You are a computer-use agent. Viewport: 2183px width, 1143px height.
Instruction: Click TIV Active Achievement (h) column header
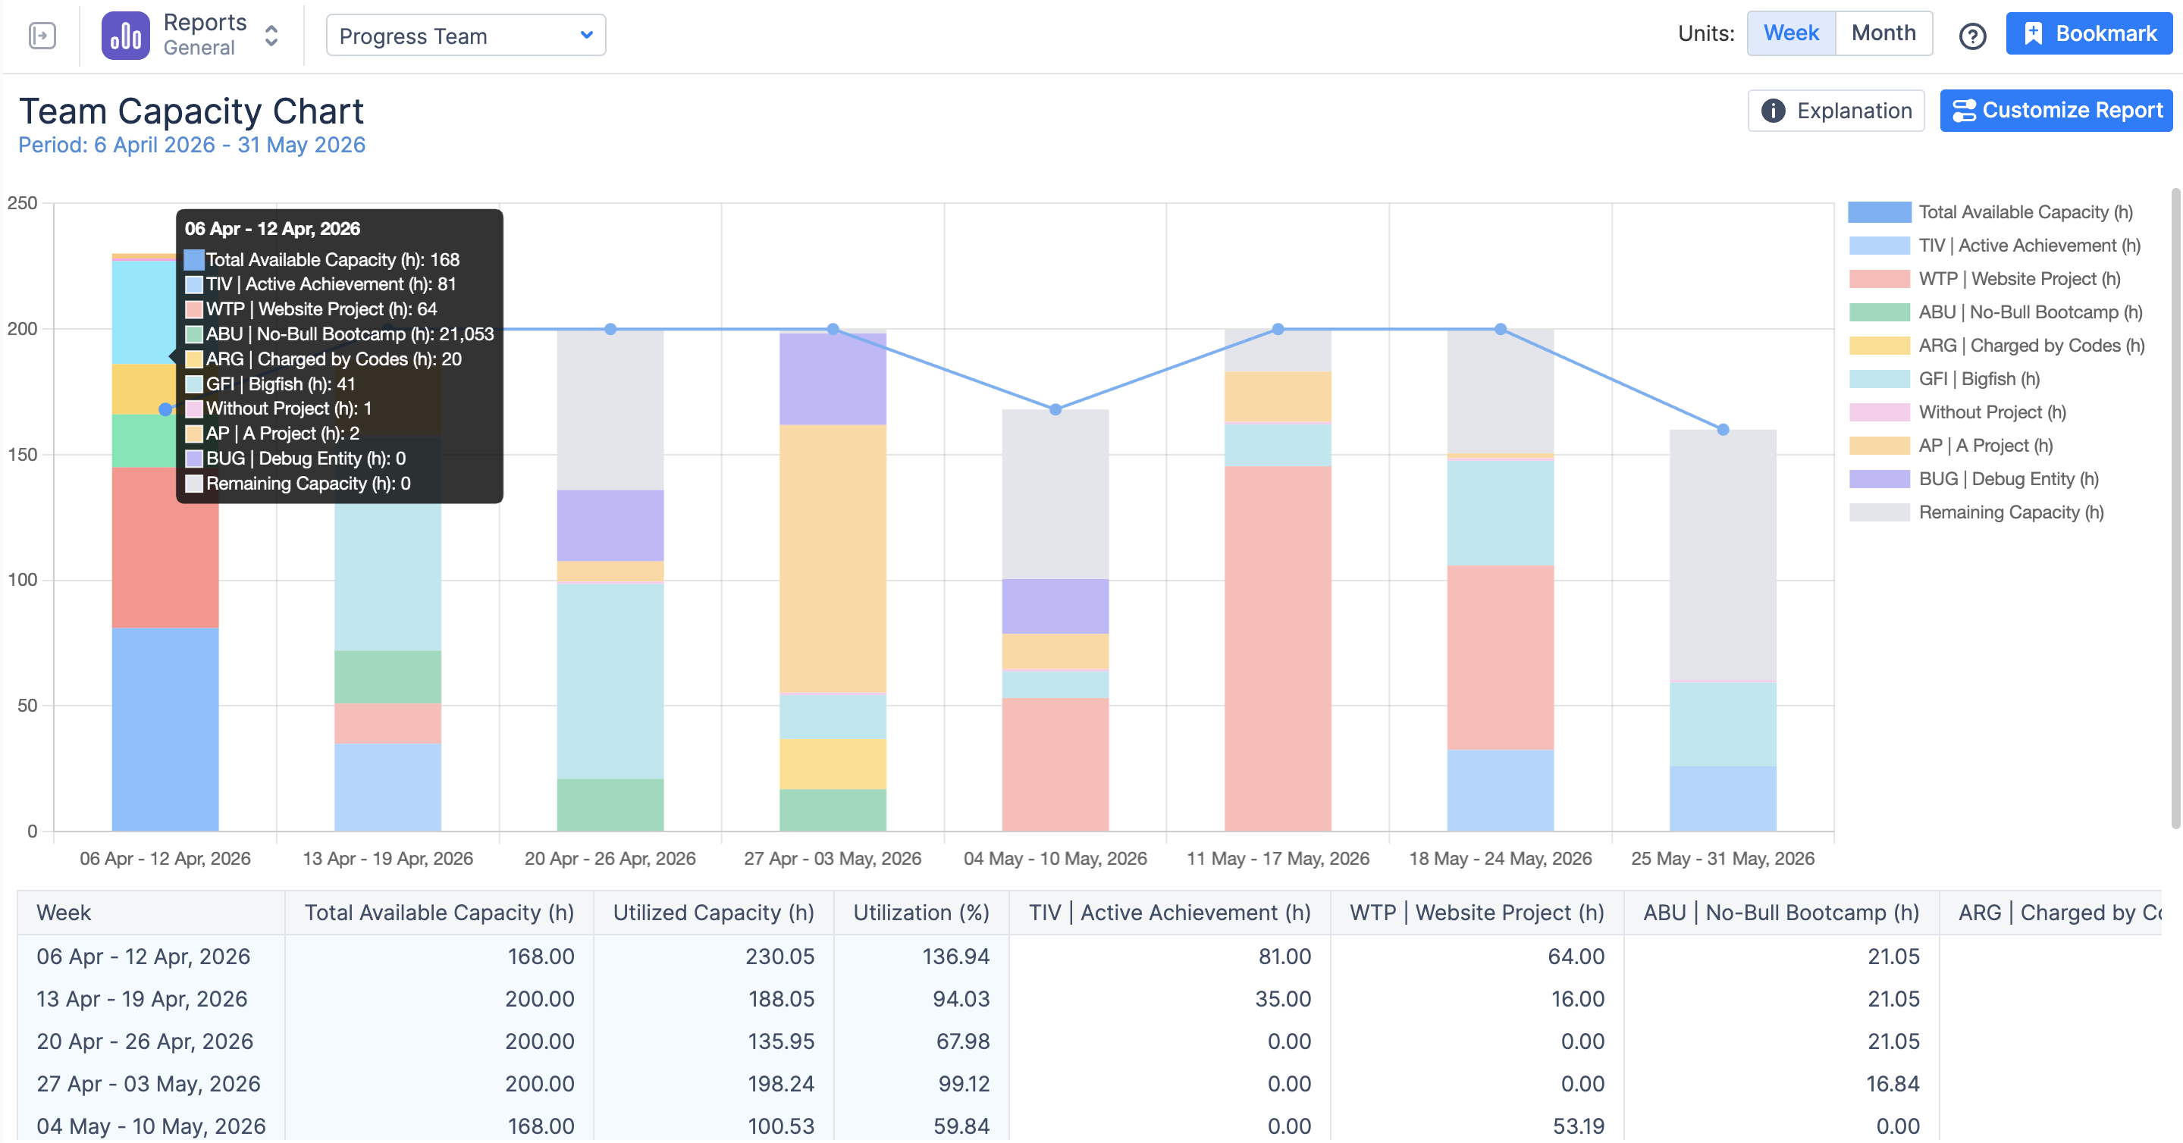[1169, 913]
